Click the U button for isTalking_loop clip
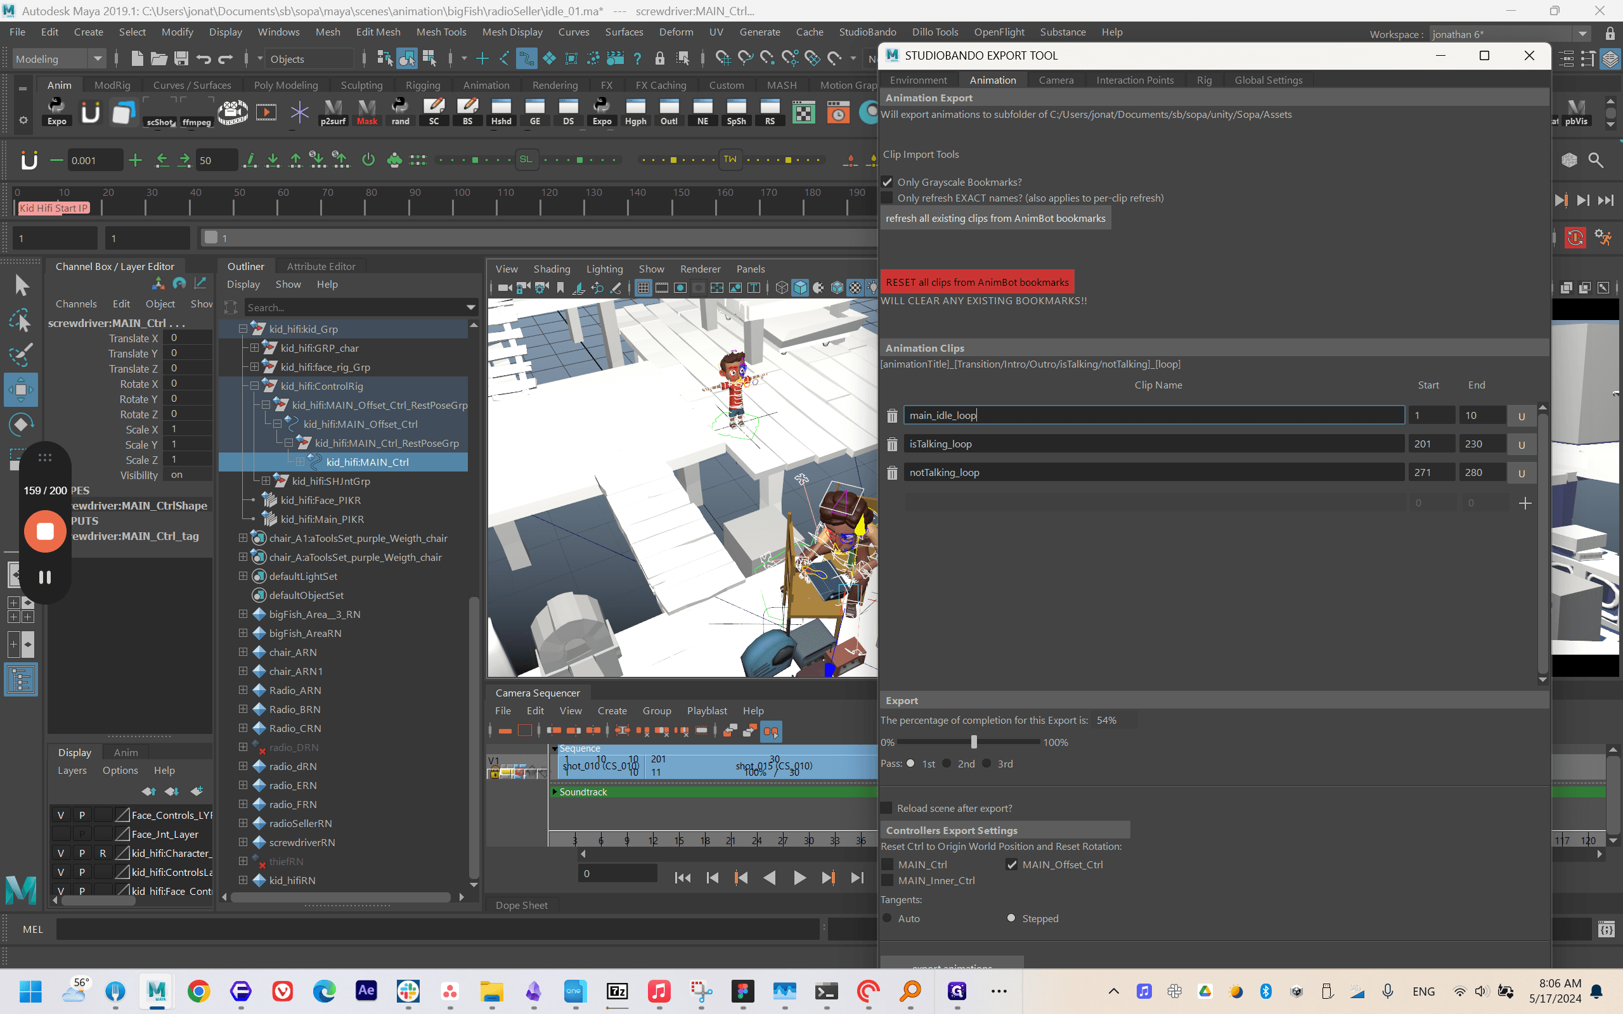The image size is (1623, 1014). click(x=1521, y=444)
